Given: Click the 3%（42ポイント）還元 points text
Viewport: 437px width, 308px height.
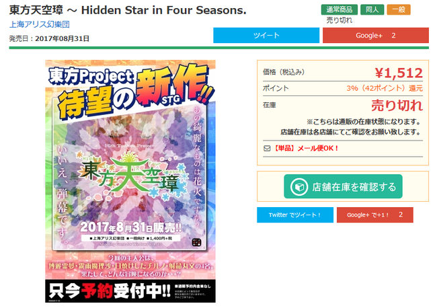Looking at the screenshot, I should tap(385, 88).
